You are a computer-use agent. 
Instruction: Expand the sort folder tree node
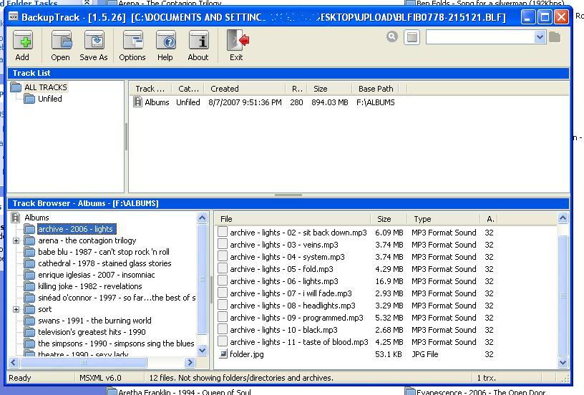click(x=16, y=310)
